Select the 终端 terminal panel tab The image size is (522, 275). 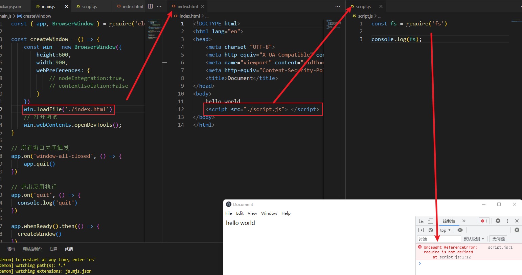(x=69, y=249)
